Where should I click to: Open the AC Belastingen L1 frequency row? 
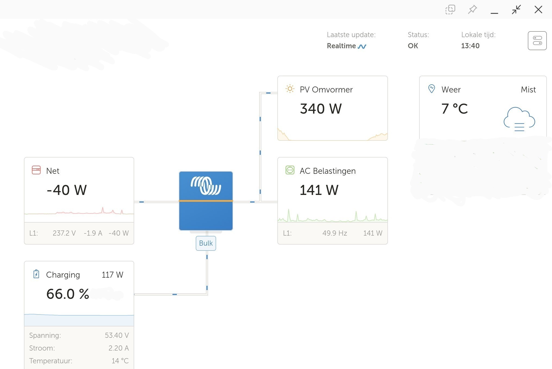332,233
